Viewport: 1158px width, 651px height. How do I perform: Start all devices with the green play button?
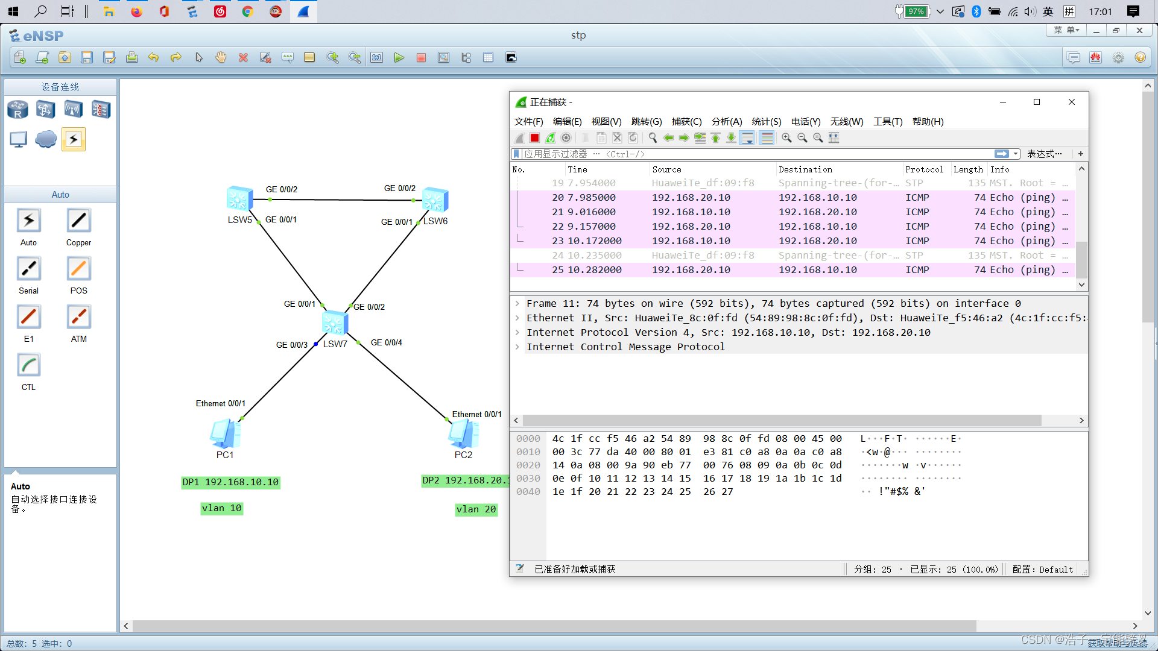[x=399, y=58]
